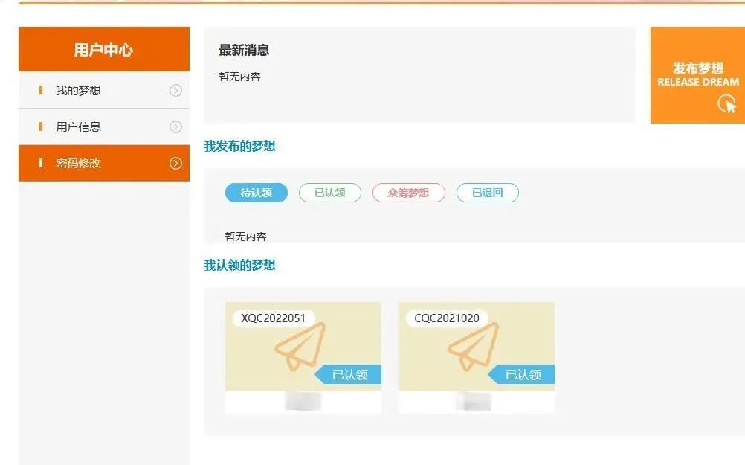Viewport: 745px width, 465px height.
Task: Open 我的梦想 in the sidebar
Action: click(79, 91)
